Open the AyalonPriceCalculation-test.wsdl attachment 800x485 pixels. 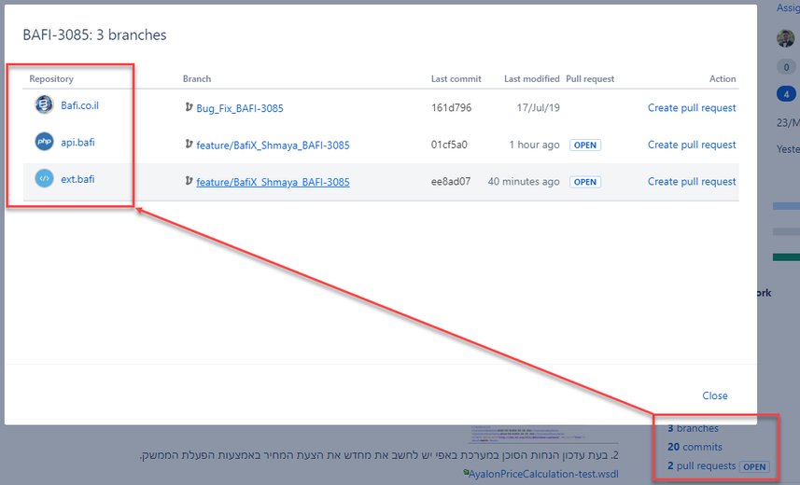point(543,475)
